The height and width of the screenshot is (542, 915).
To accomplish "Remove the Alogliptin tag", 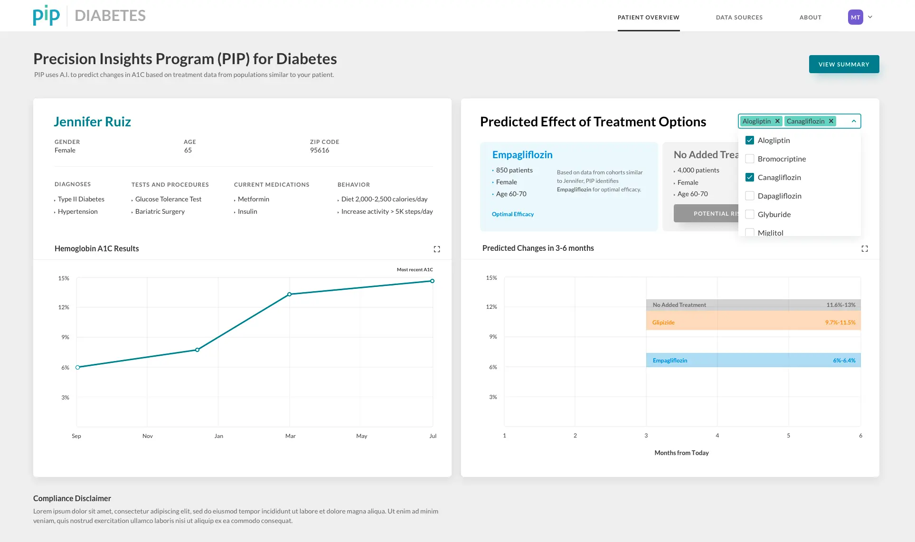I will pos(777,121).
